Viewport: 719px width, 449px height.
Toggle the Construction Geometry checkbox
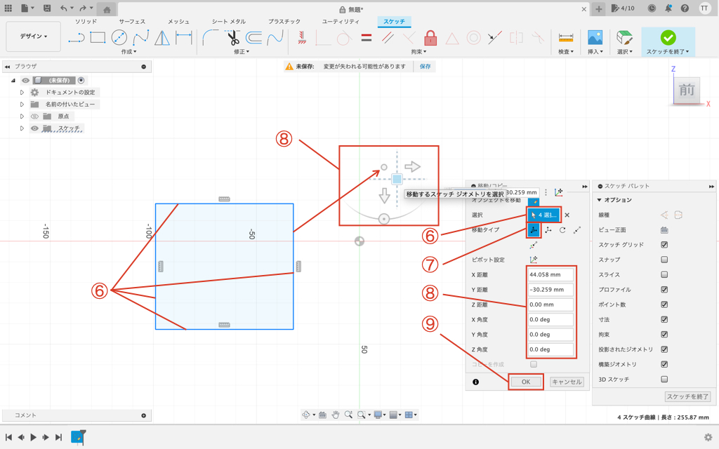click(664, 364)
